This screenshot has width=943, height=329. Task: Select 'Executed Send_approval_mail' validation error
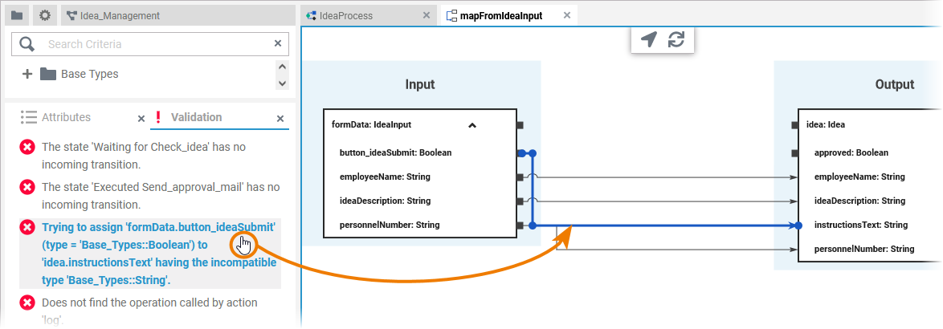point(150,196)
